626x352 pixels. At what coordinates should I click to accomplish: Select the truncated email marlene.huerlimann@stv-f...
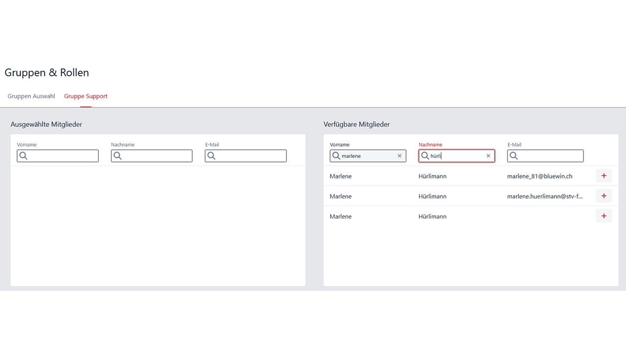point(545,196)
